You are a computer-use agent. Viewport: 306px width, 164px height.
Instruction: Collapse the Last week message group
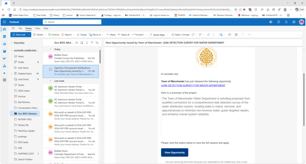coord(51,81)
